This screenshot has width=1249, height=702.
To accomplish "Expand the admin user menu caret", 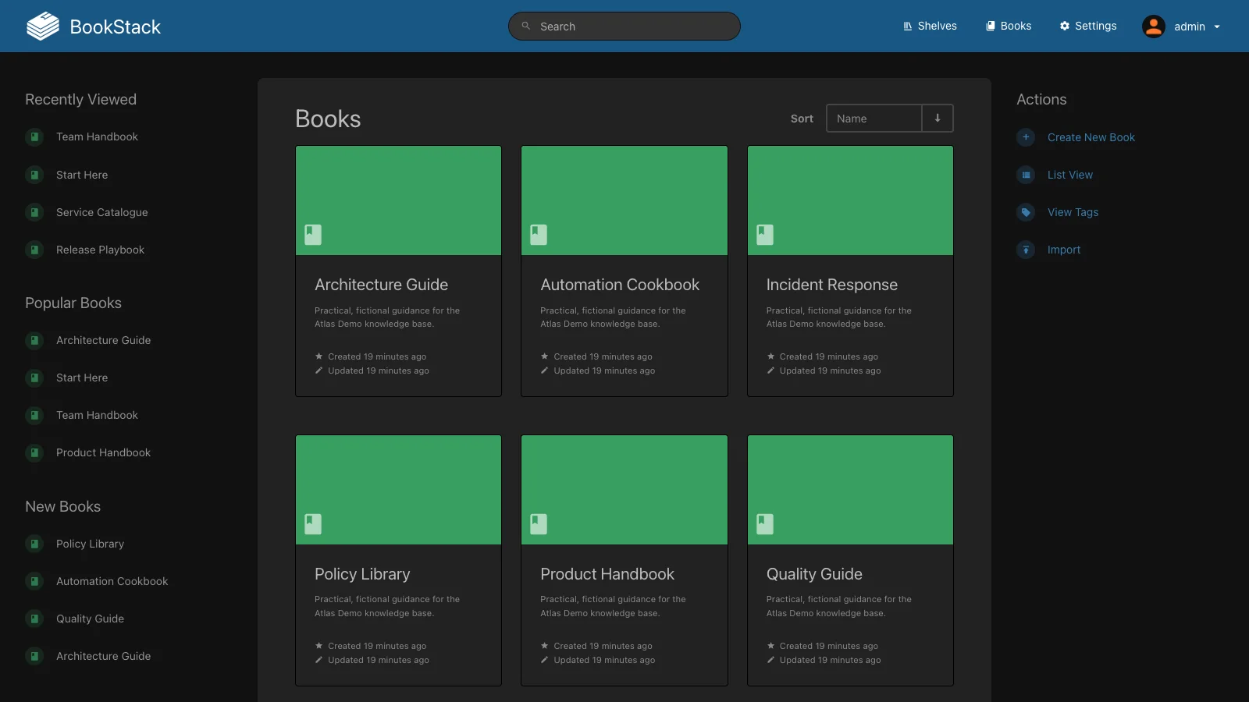I will 1217,27.
